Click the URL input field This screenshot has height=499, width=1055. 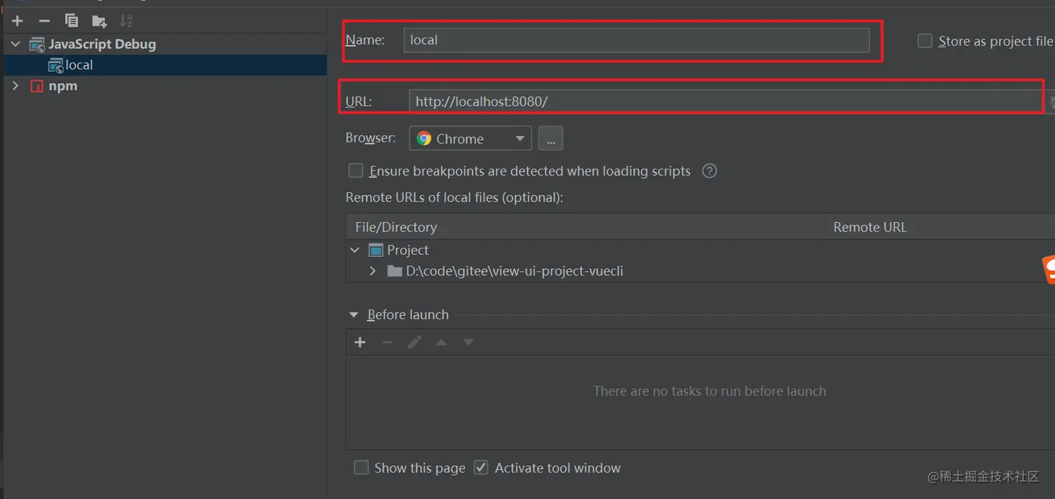click(725, 102)
